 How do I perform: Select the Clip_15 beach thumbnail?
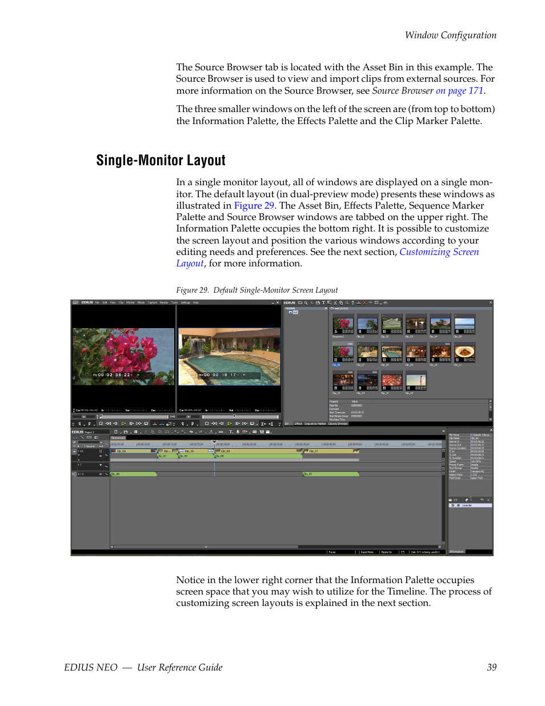click(416, 381)
